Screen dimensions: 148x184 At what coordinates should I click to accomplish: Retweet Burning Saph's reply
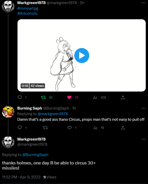[45, 128]
